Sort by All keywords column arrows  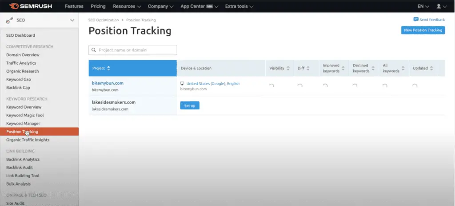pyautogui.click(x=403, y=68)
